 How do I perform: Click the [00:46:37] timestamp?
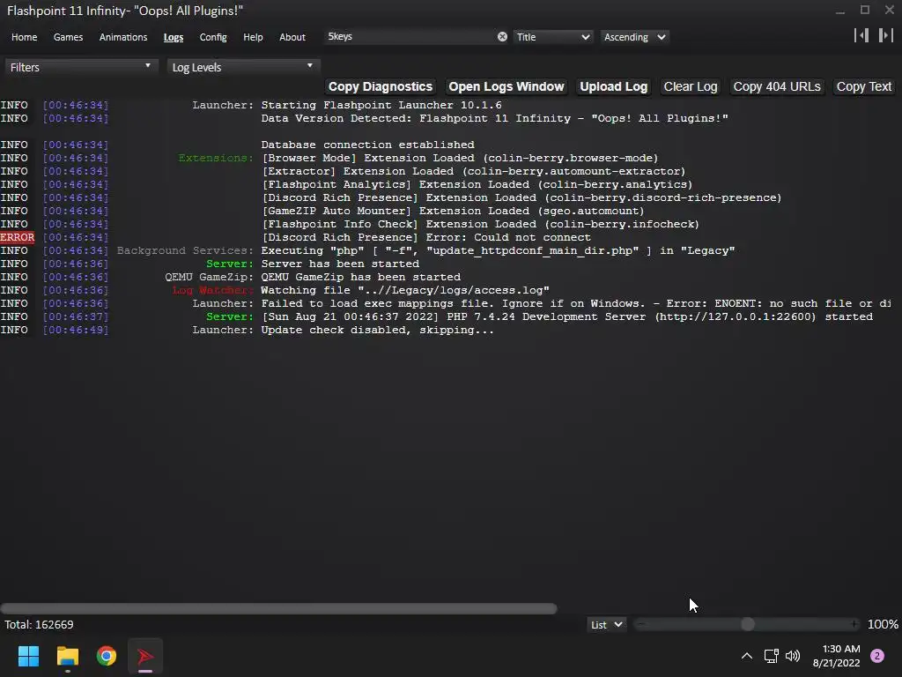click(76, 316)
